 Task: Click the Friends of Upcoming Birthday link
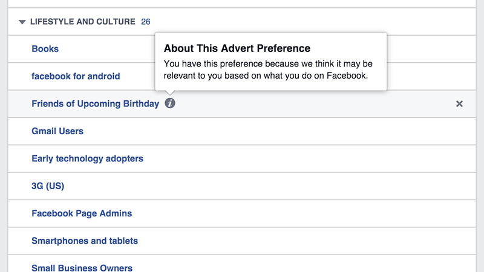pyautogui.click(x=96, y=103)
